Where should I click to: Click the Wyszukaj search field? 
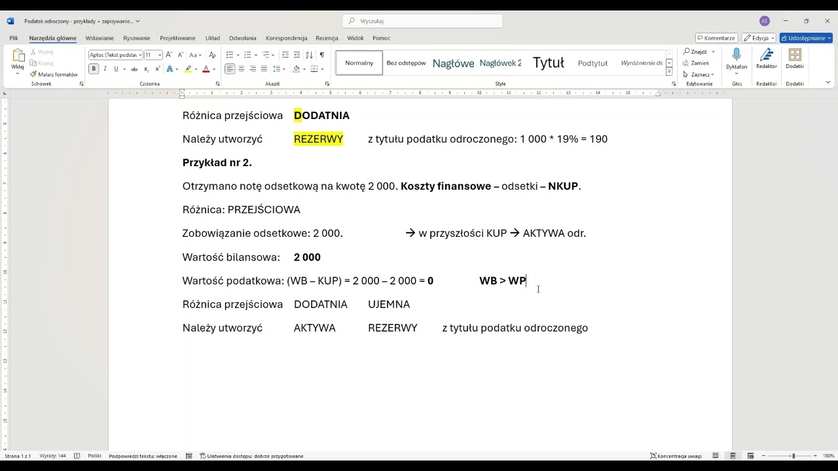(422, 21)
